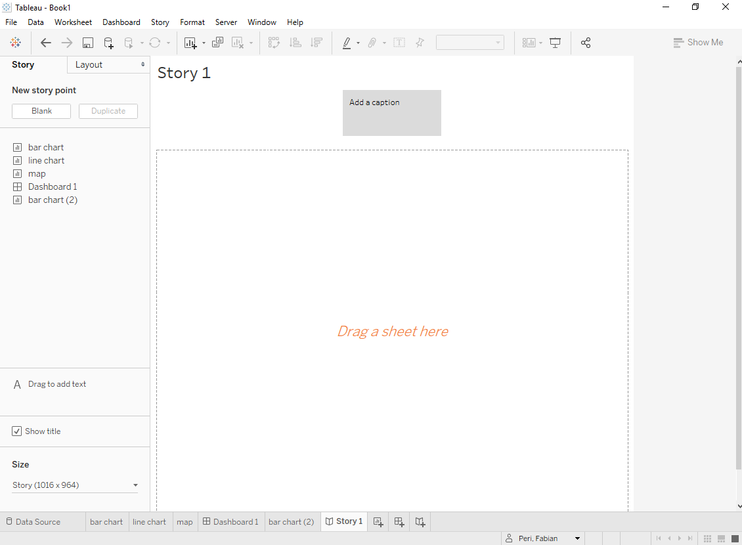Open the Help menu
Image resolution: width=742 pixels, height=545 pixels.
coord(295,22)
